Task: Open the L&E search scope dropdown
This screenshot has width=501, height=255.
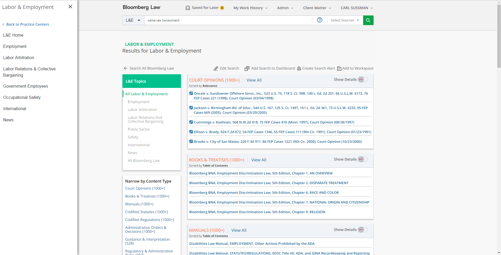Action: 133,20
